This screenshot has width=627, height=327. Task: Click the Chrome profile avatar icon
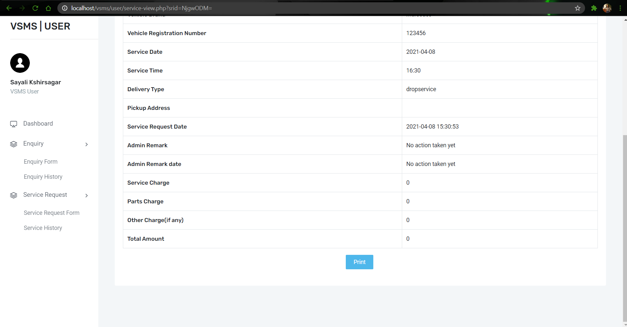pos(607,8)
